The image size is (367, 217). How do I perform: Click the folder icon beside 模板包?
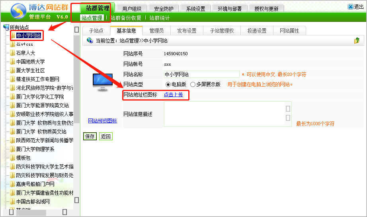point(13,158)
